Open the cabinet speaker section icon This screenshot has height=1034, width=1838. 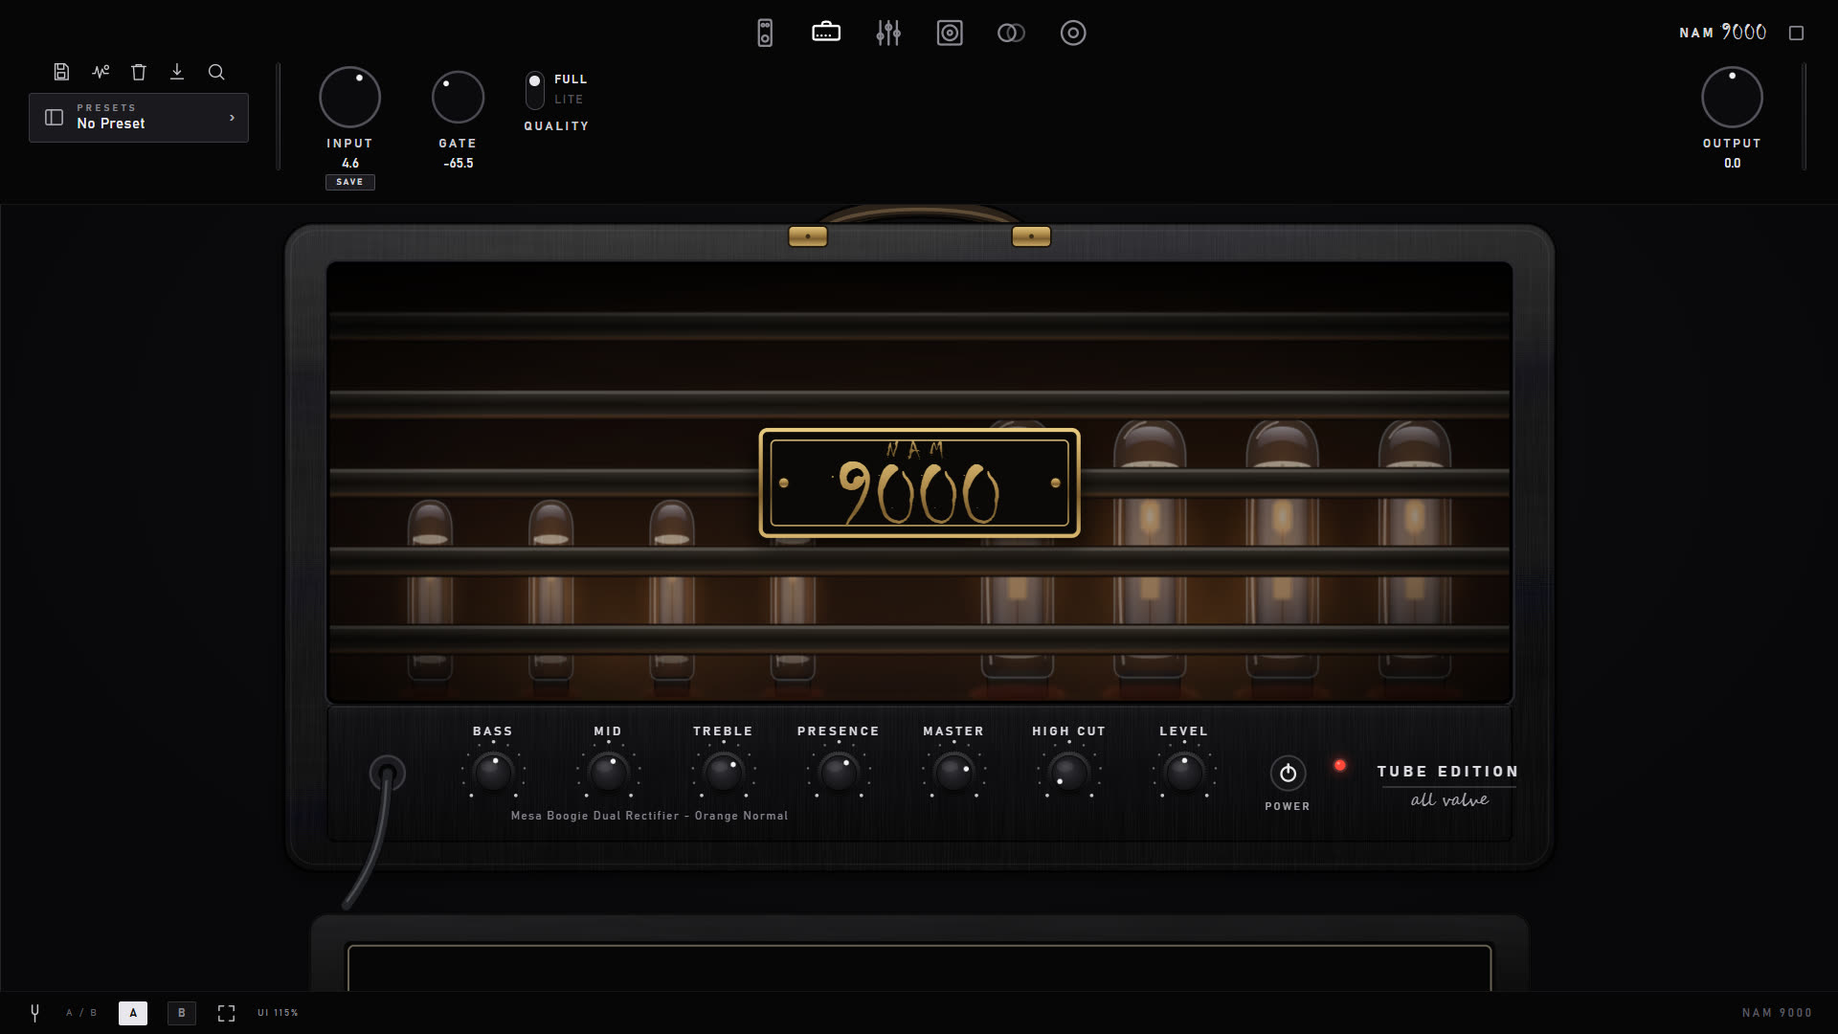[950, 33]
